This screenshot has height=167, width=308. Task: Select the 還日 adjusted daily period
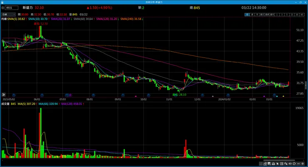click(x=262, y=15)
